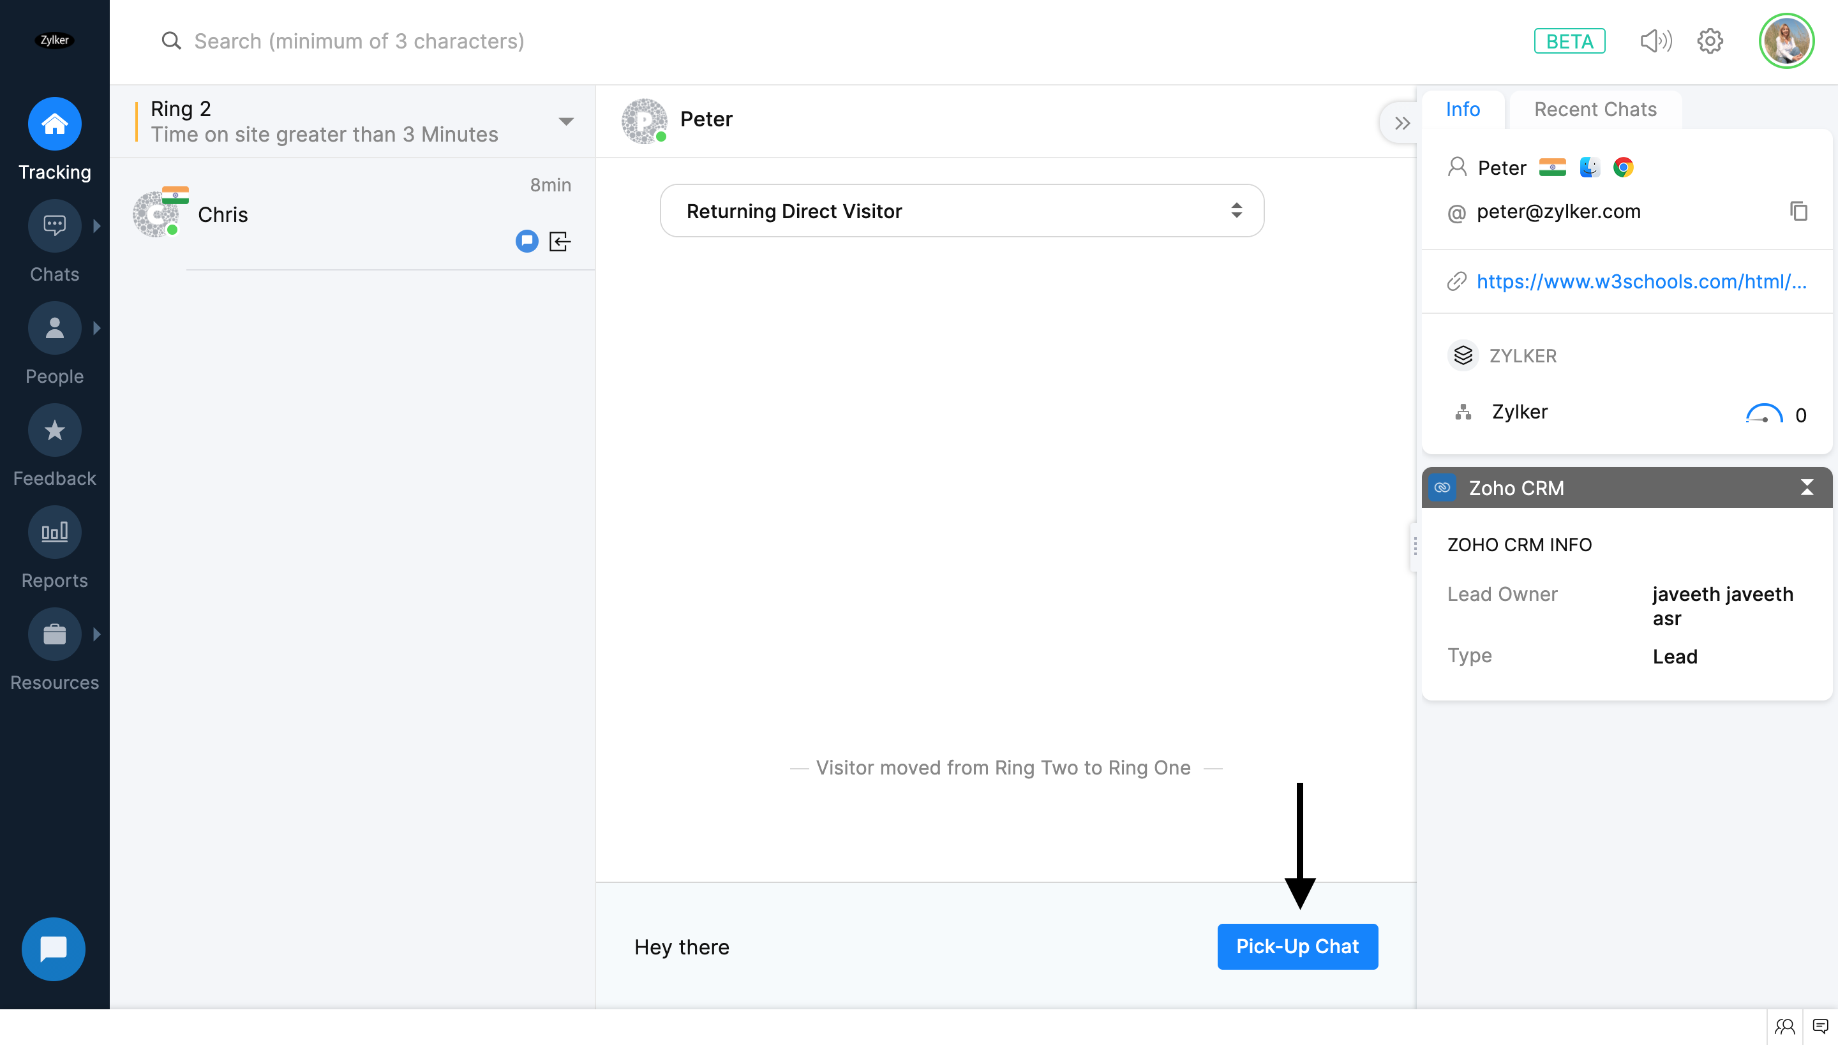This screenshot has height=1045, width=1838.
Task: Open the Feedback star icon
Action: point(55,431)
